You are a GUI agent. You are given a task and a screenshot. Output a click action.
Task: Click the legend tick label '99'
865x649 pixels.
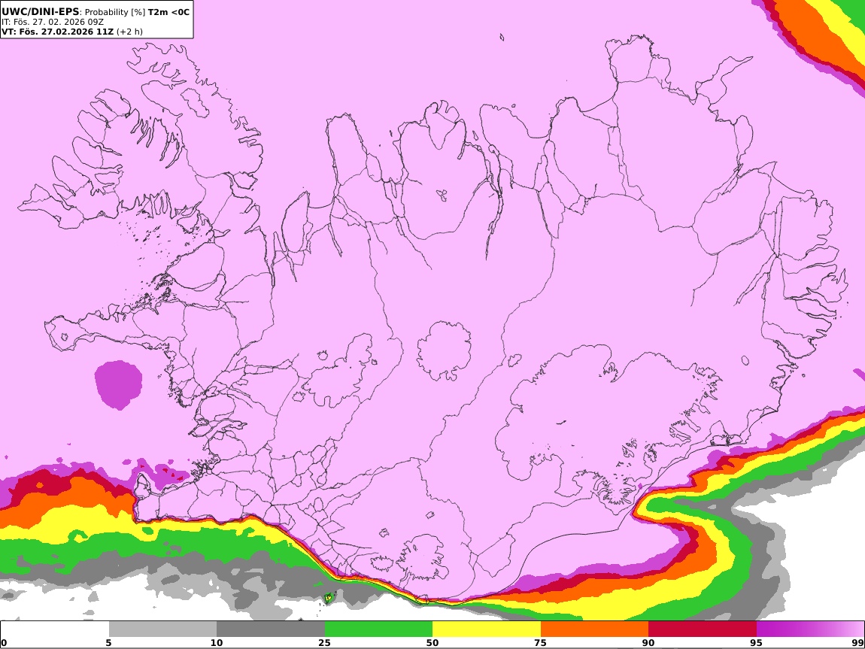click(857, 642)
